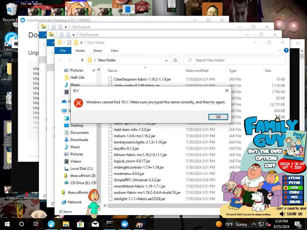Open Command Prompt from the taskbar

[x=110, y=224]
